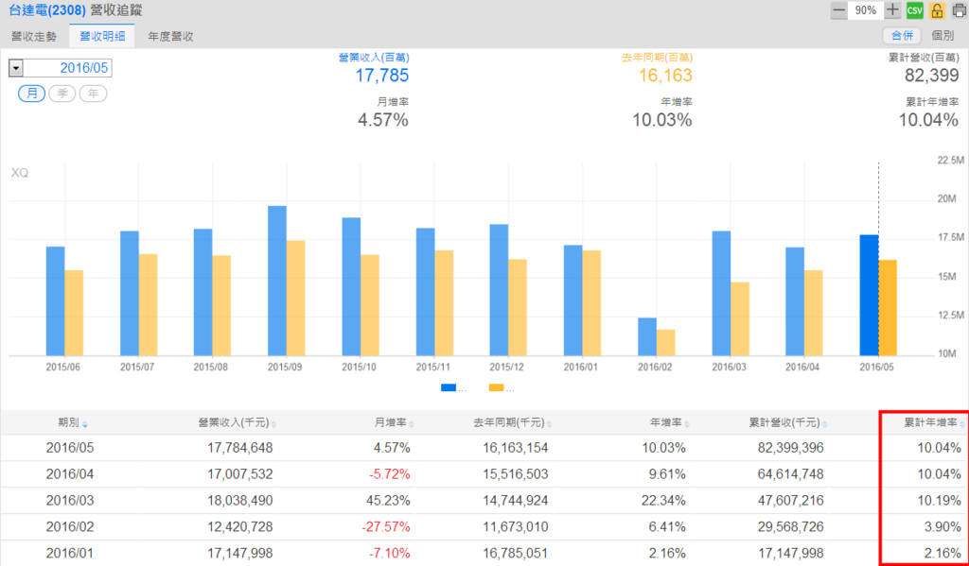Click the 2016/01 table row period
This screenshot has height=566, width=969.
(70, 553)
